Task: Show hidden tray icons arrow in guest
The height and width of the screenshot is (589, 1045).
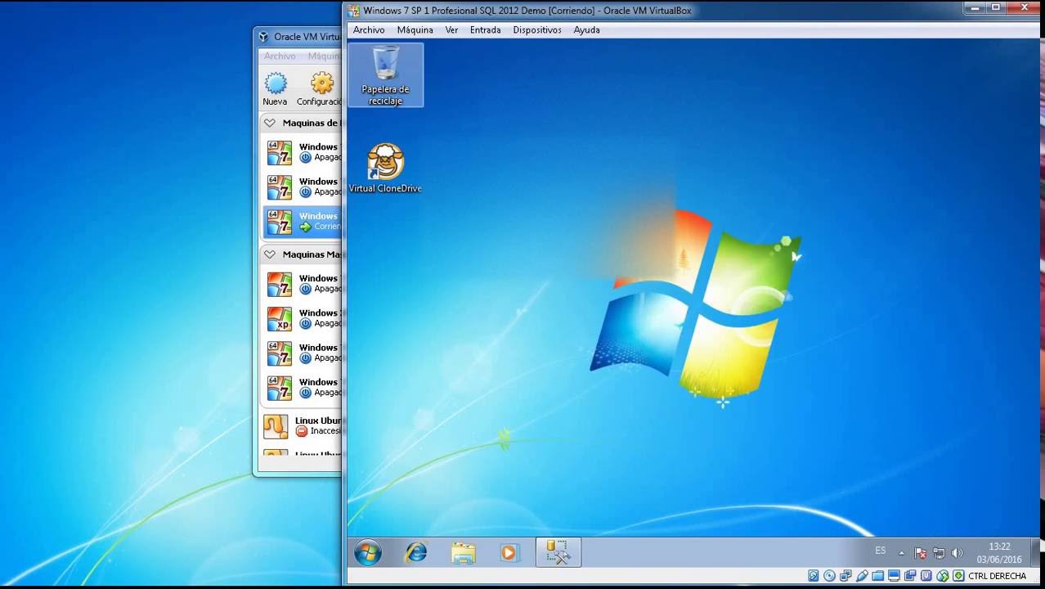Action: click(x=902, y=553)
